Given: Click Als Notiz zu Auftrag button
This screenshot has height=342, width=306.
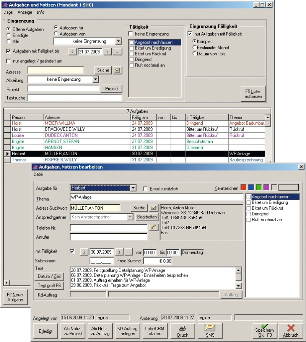Looking at the screenshot, I should pyautogui.click(x=100, y=331).
